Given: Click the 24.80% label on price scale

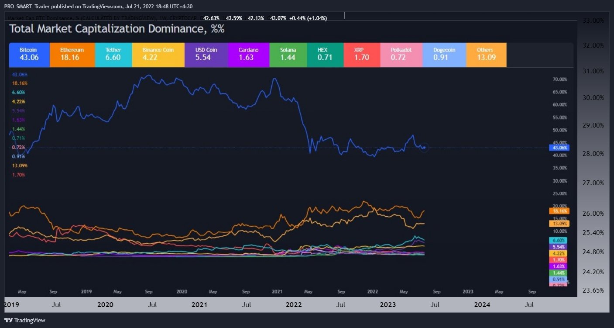Looking at the screenshot, I should 593,252.
